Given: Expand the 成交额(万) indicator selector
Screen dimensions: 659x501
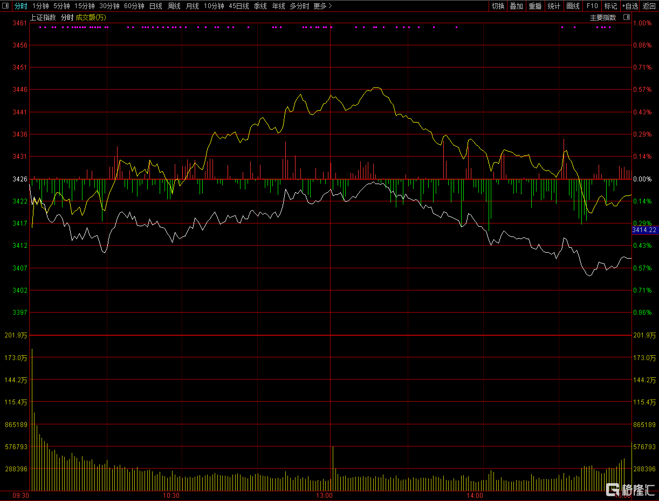Looking at the screenshot, I should (x=91, y=17).
